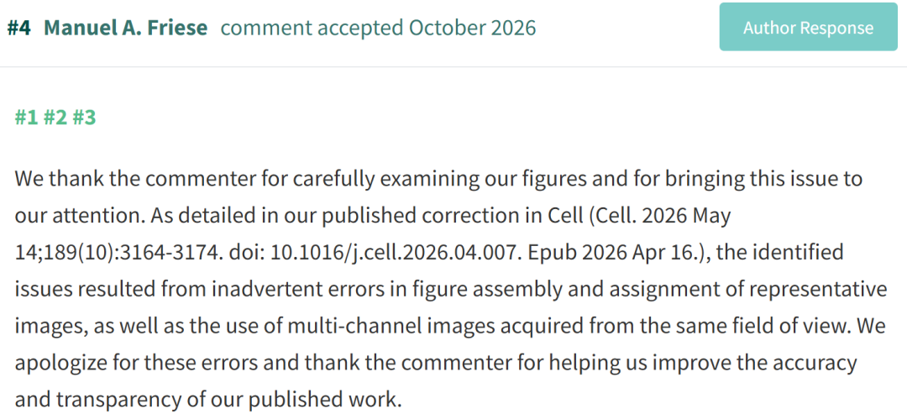Click the Author Response button
Image resolution: width=907 pixels, height=414 pixels.
click(808, 27)
